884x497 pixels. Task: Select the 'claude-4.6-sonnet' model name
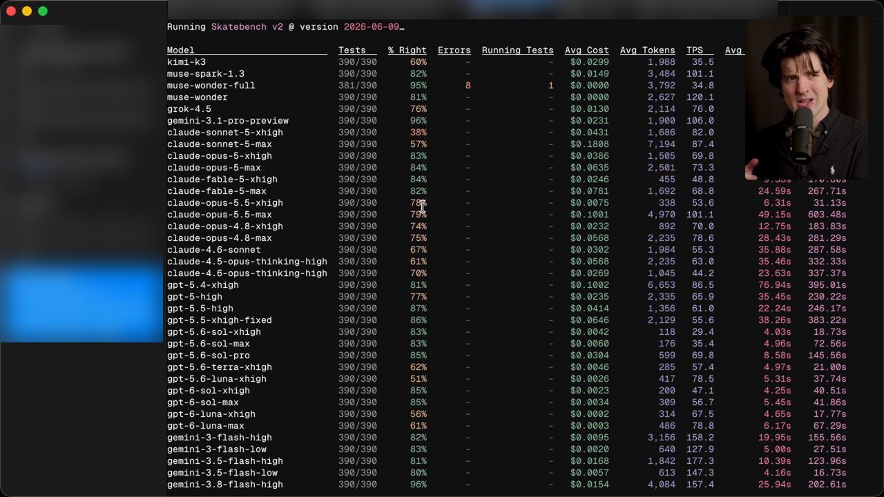pyautogui.click(x=214, y=250)
